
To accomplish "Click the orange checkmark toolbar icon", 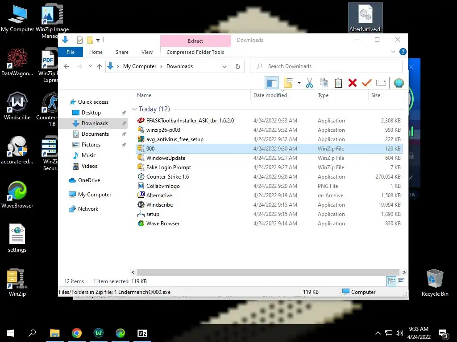I will 367,83.
